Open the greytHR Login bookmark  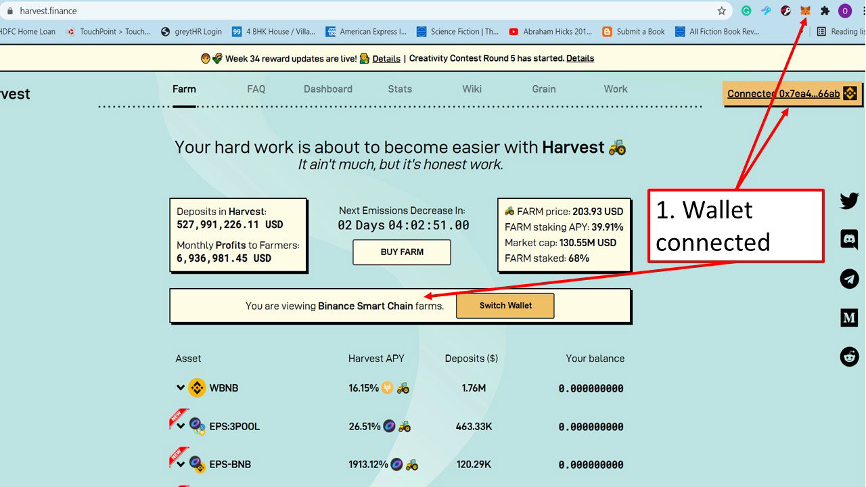(x=191, y=31)
